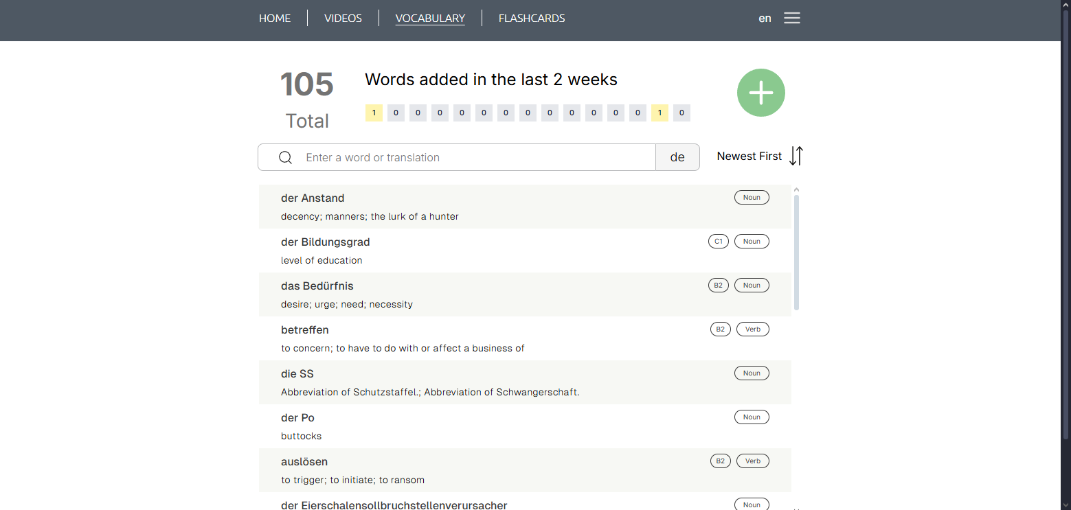
Task: Click the Noun tag on die SS
Action: click(752, 373)
